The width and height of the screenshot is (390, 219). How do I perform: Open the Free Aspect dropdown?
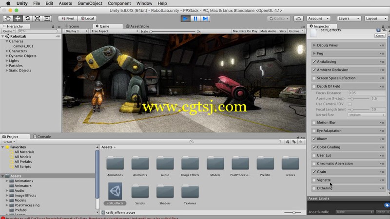115,31
